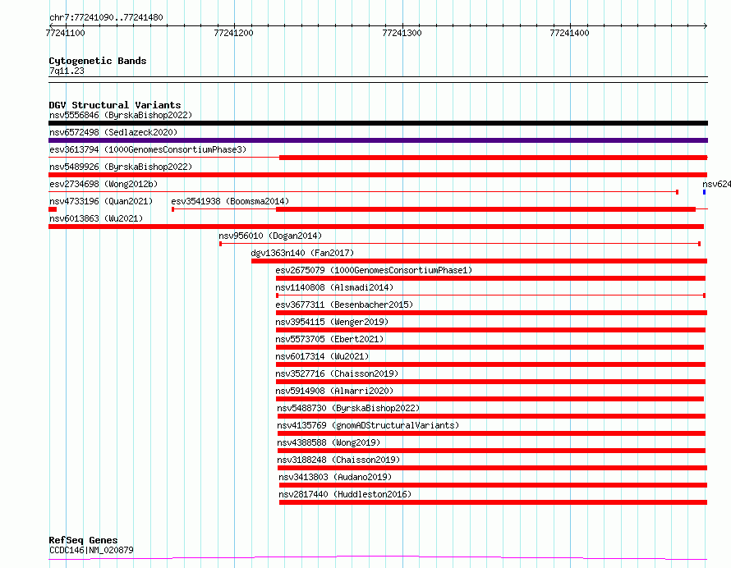
Task: Select the purple nsv6572498 Sedlazeck2020 bar
Action: click(378, 140)
